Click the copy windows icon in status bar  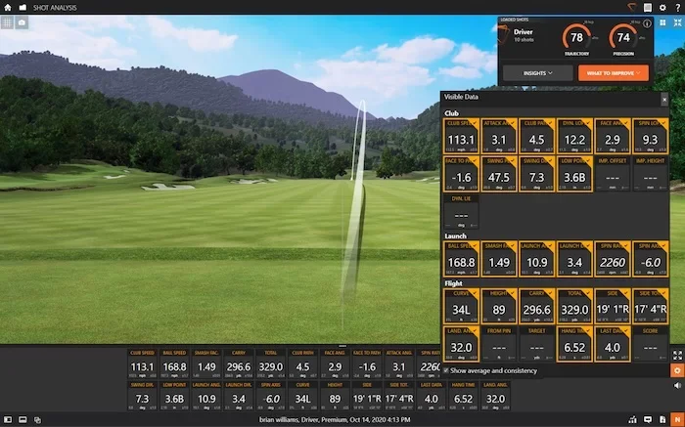coord(37,420)
